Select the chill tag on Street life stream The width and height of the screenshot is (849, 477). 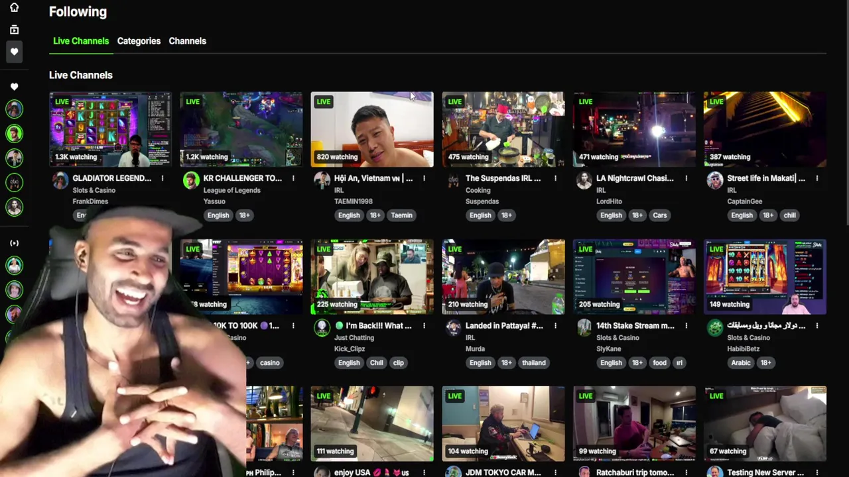[x=789, y=215]
